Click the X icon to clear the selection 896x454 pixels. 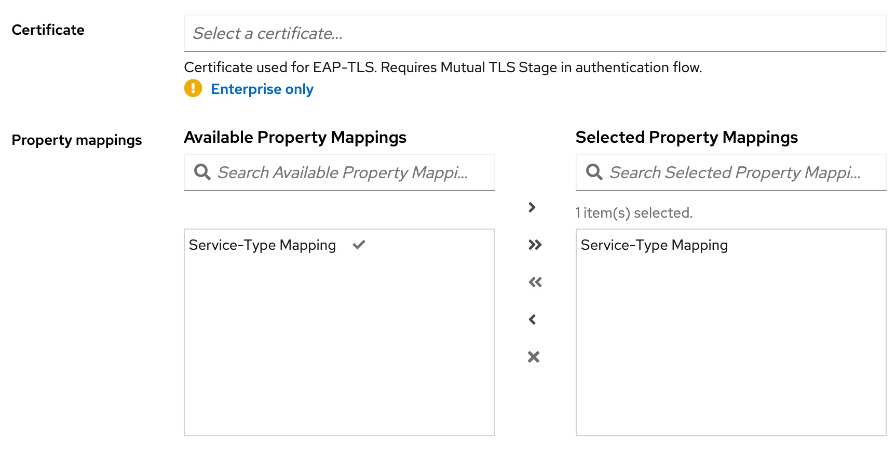(534, 357)
